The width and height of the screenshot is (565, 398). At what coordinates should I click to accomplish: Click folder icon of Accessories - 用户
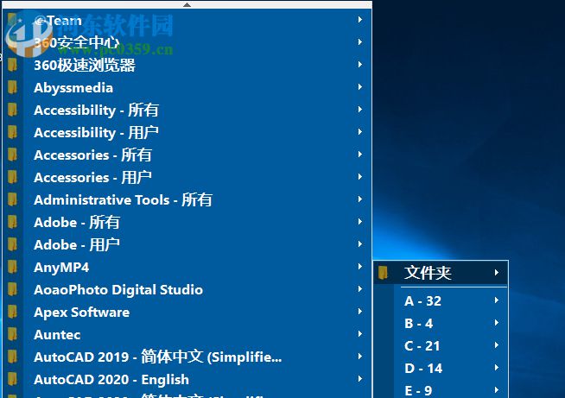pos(12,177)
